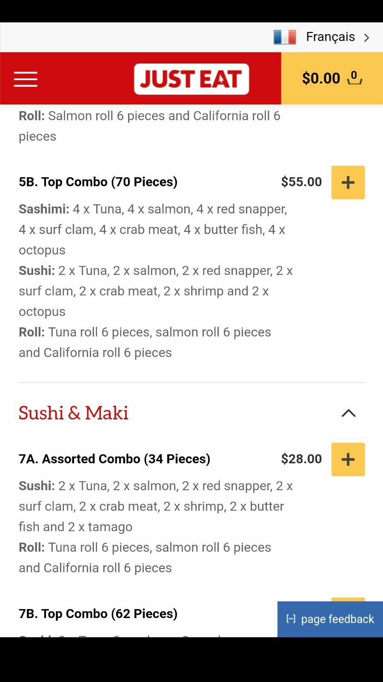This screenshot has height=682, width=383.
Task: Add 5B Top Combo to basket
Action: click(348, 182)
